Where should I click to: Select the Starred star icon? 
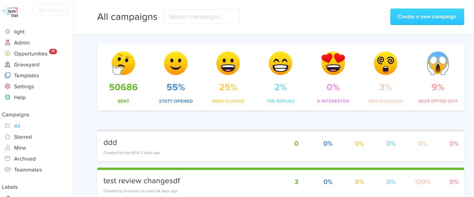(x=8, y=137)
